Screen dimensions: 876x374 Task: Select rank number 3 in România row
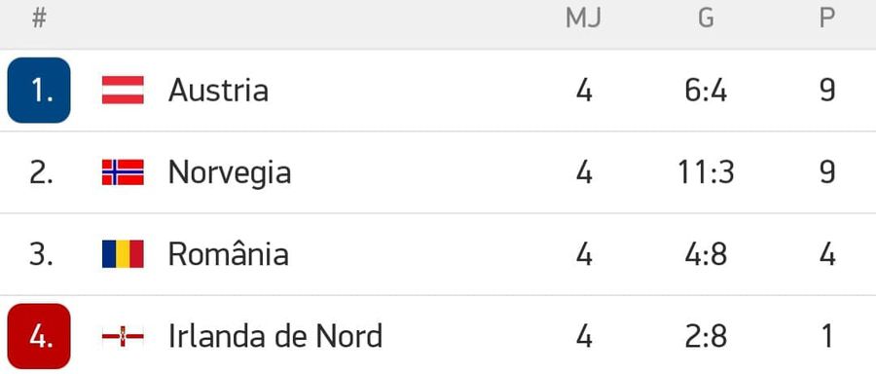click(x=41, y=254)
